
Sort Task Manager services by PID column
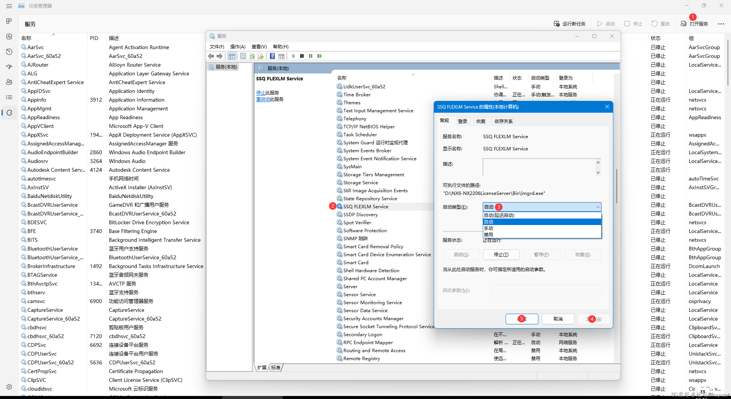click(x=94, y=38)
